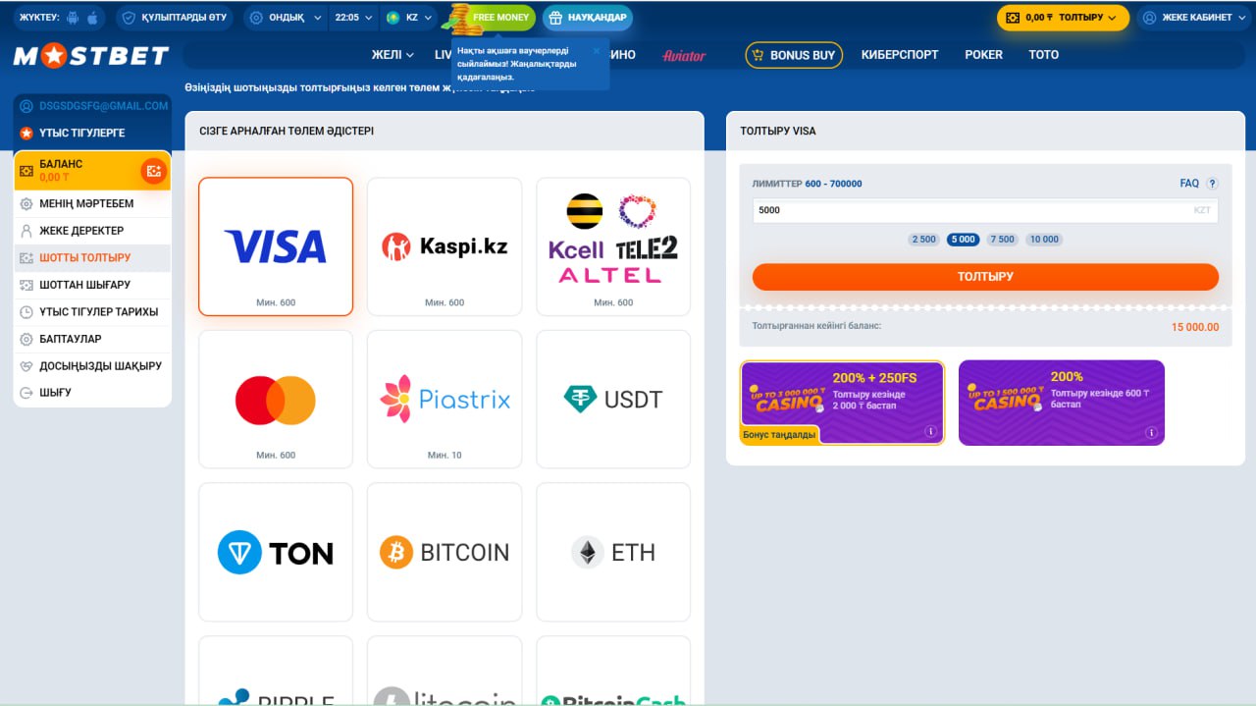Select the Bitcoin payment method

coord(445,552)
